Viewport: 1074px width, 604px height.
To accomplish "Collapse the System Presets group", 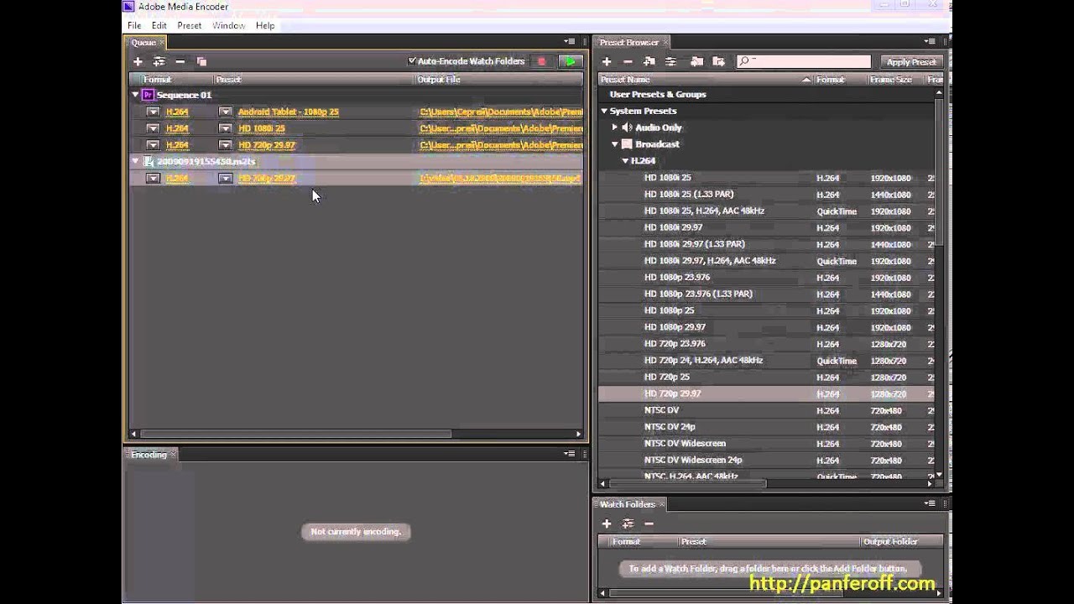I will pos(603,111).
